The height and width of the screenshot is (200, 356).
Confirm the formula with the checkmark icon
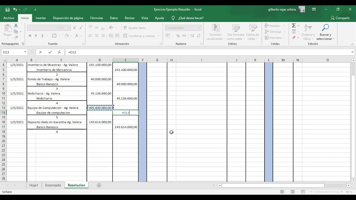pos(50,52)
